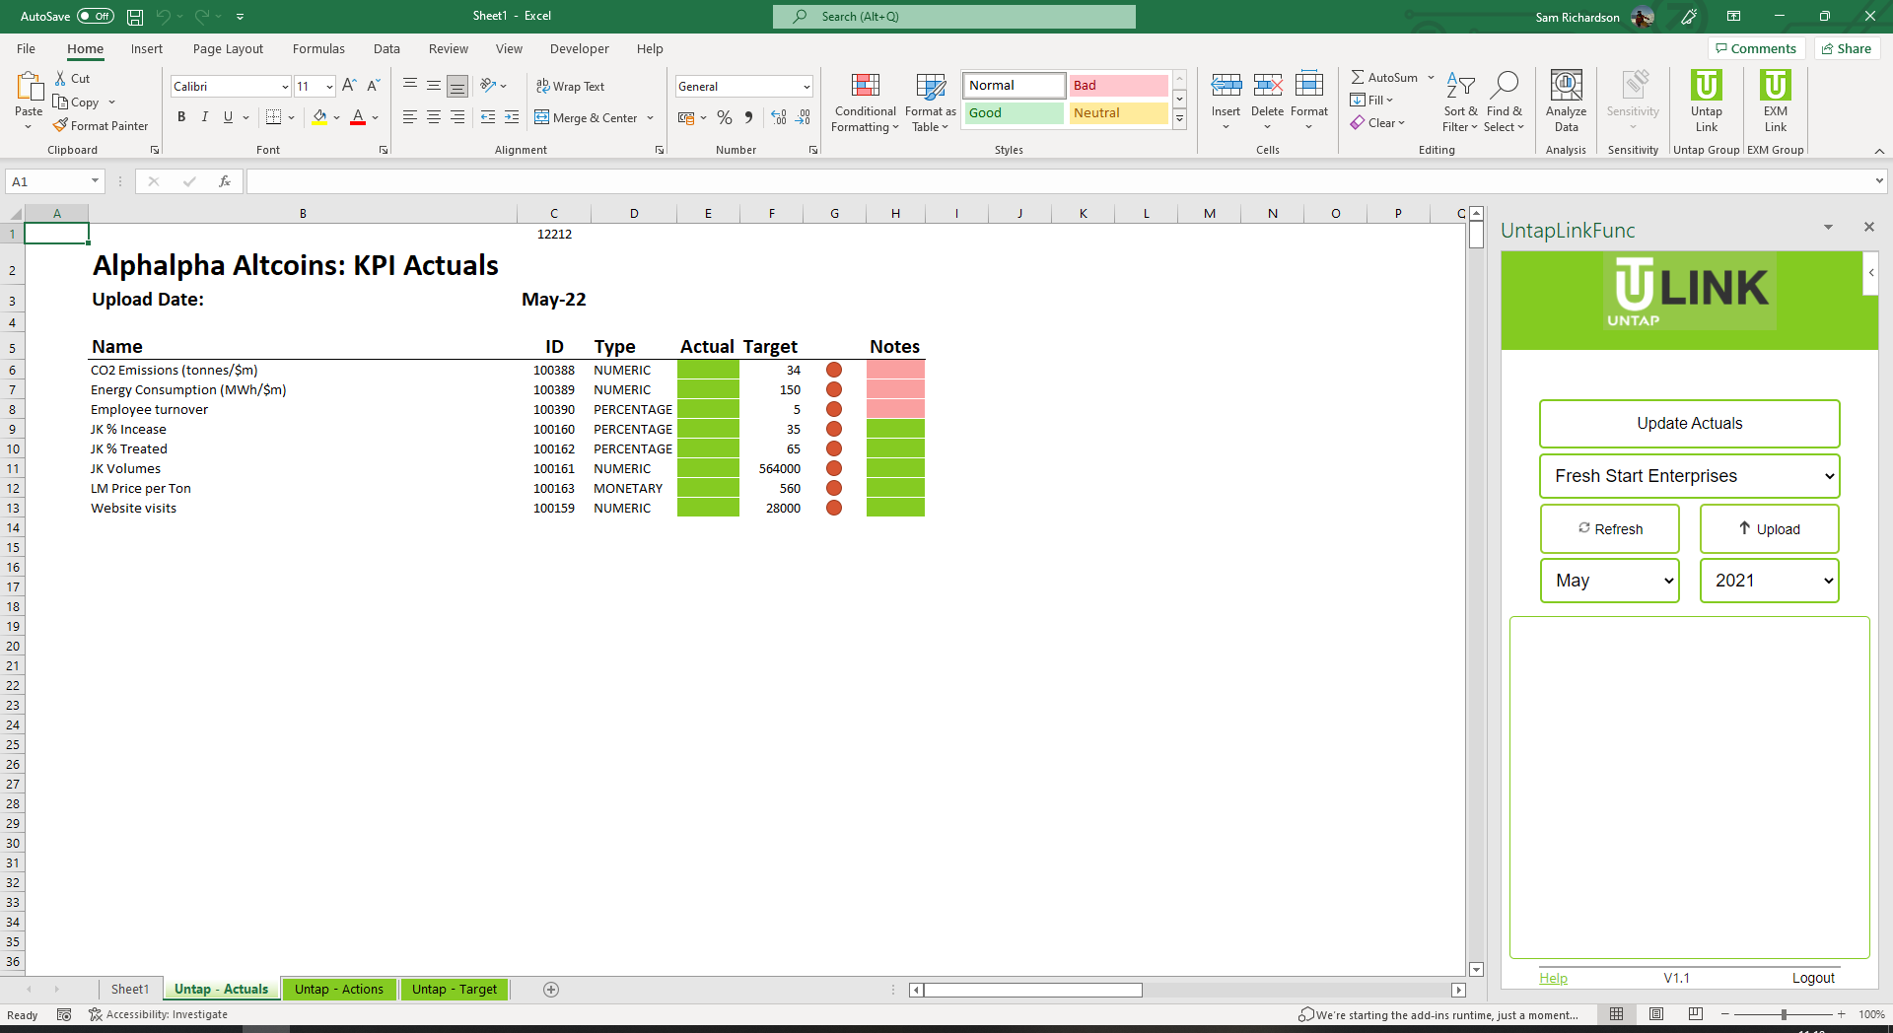Open the 2021 year dropdown
Viewport: 1893px width, 1033px height.
[x=1769, y=581]
